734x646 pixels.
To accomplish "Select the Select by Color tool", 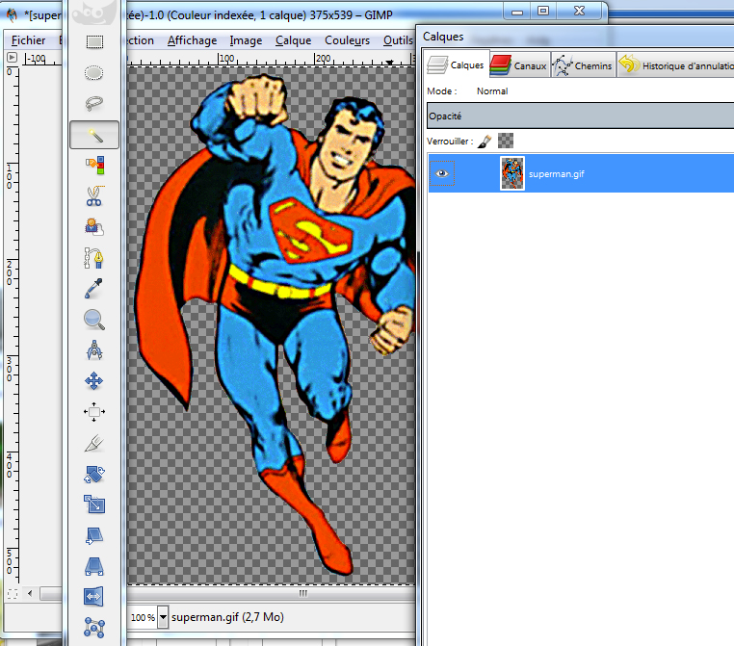I will tap(94, 166).
